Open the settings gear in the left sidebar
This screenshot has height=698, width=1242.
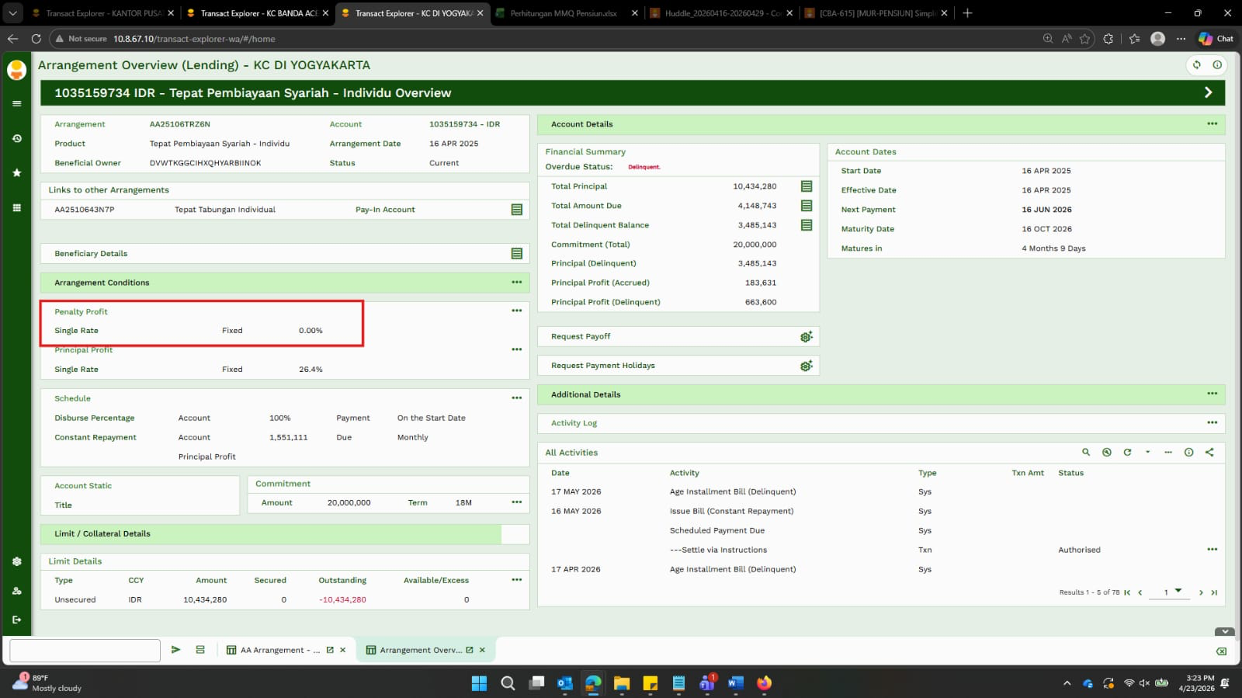16,561
